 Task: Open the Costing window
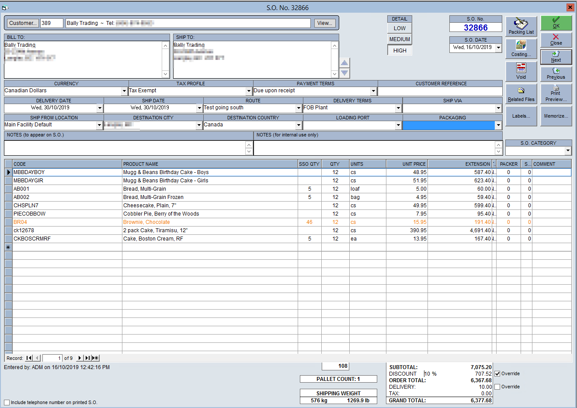[521, 49]
